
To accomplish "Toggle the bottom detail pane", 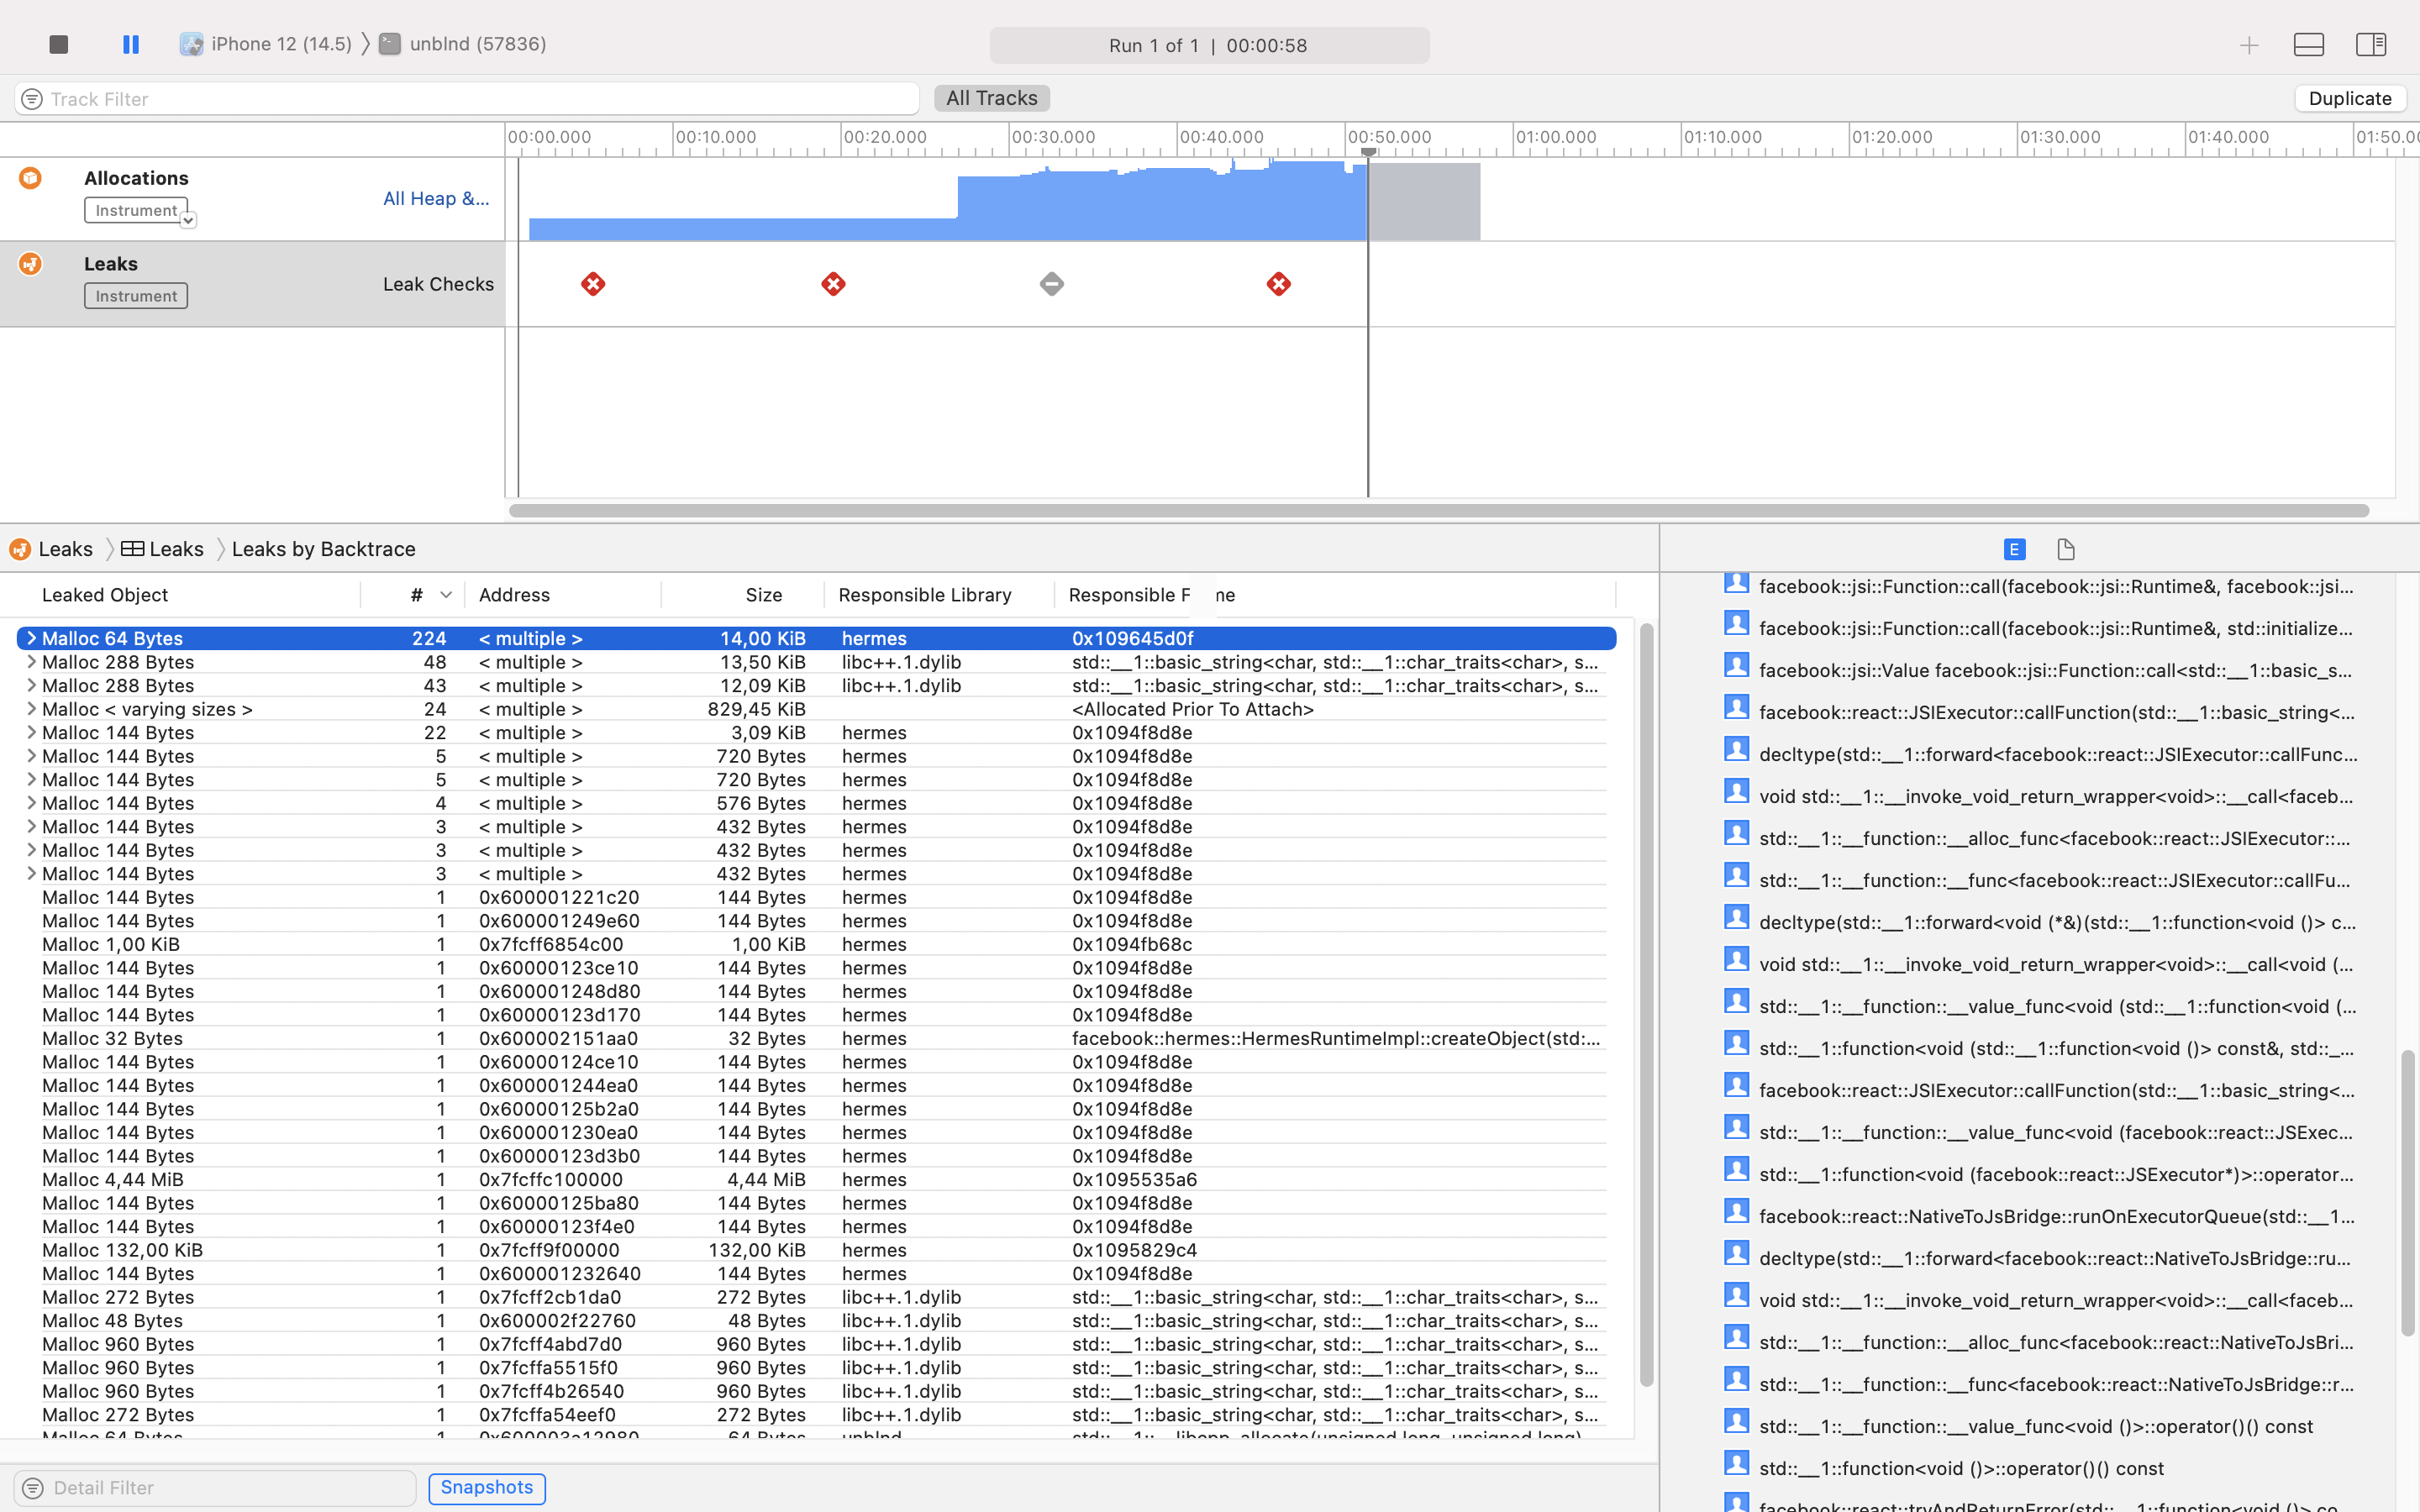I will (x=2309, y=44).
